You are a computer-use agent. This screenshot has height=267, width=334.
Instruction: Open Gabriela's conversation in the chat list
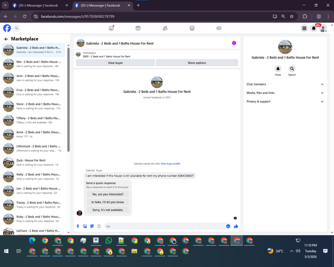click(33, 50)
